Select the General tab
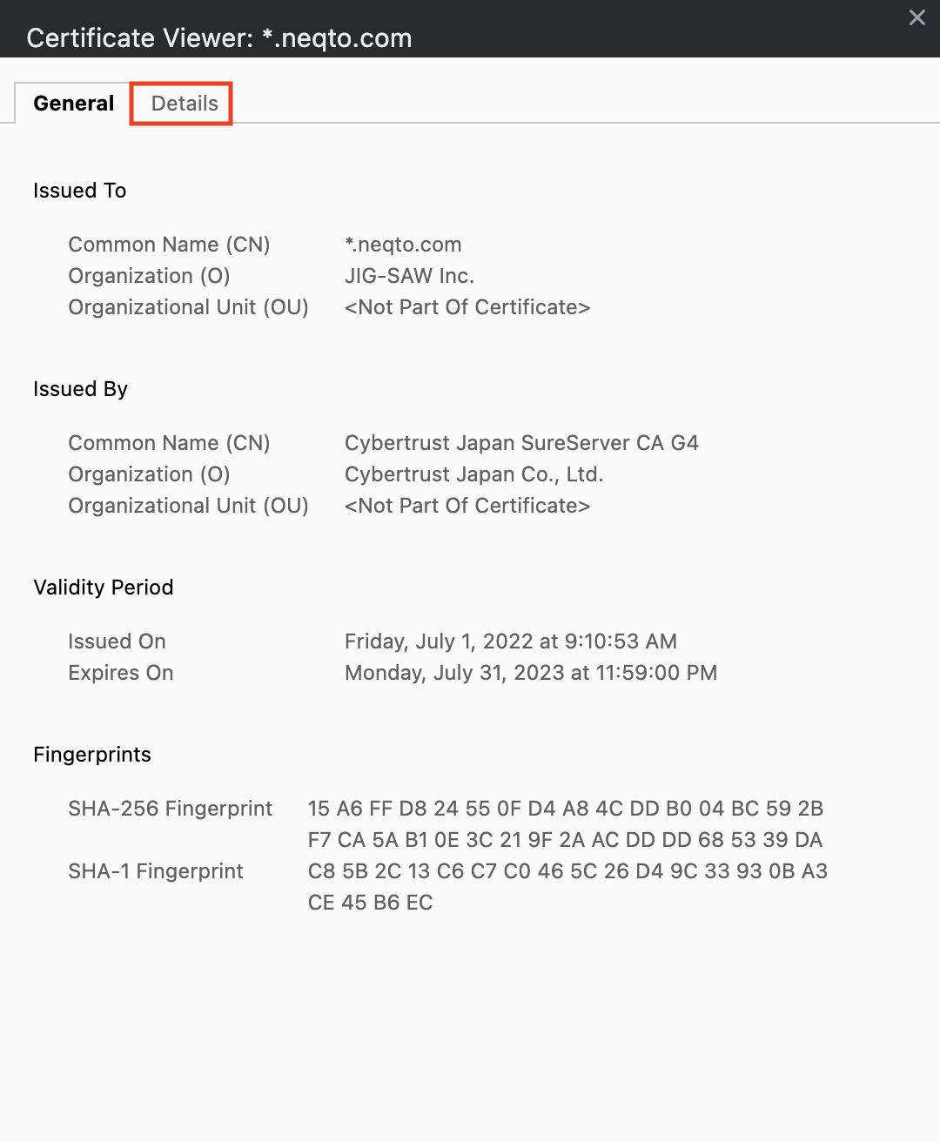The height and width of the screenshot is (1142, 940). pyautogui.click(x=74, y=104)
